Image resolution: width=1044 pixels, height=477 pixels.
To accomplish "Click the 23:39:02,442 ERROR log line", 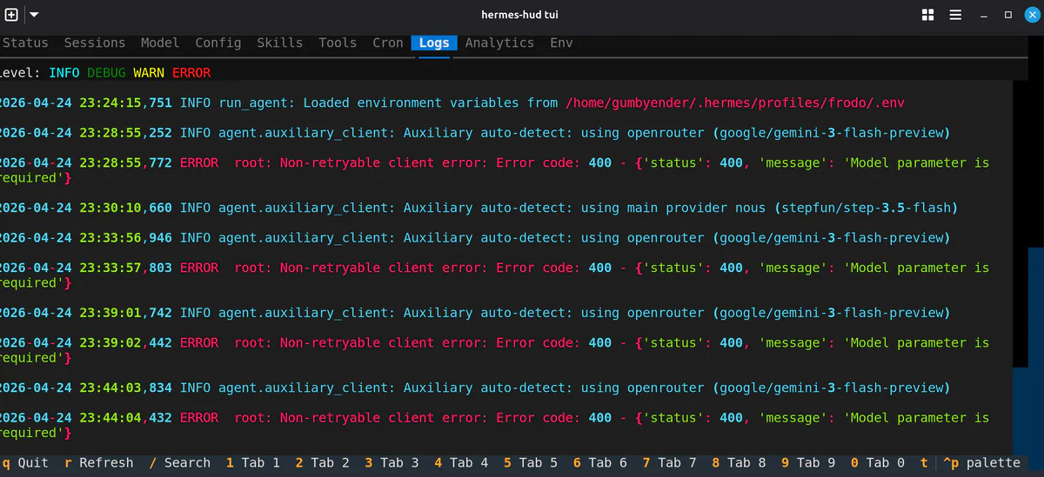I will [495, 350].
